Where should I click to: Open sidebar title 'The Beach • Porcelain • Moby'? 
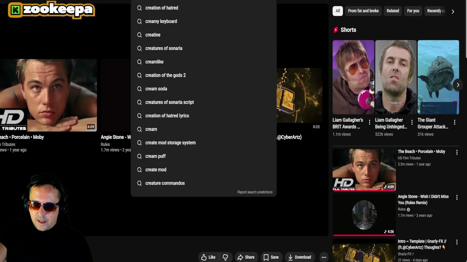click(421, 151)
